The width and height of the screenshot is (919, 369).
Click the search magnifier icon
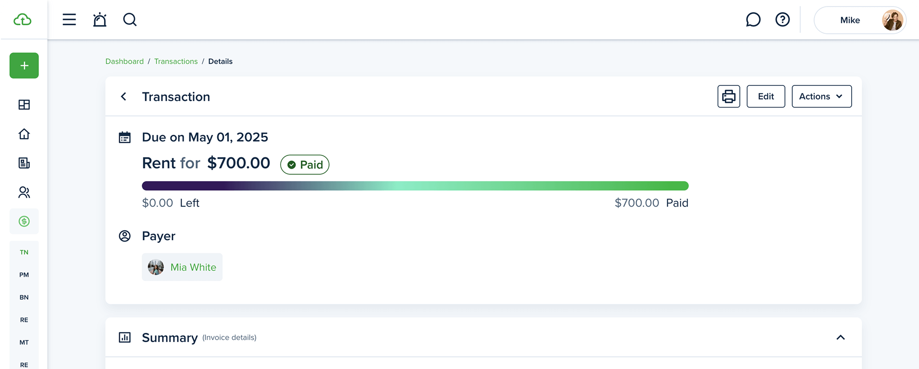point(130,19)
